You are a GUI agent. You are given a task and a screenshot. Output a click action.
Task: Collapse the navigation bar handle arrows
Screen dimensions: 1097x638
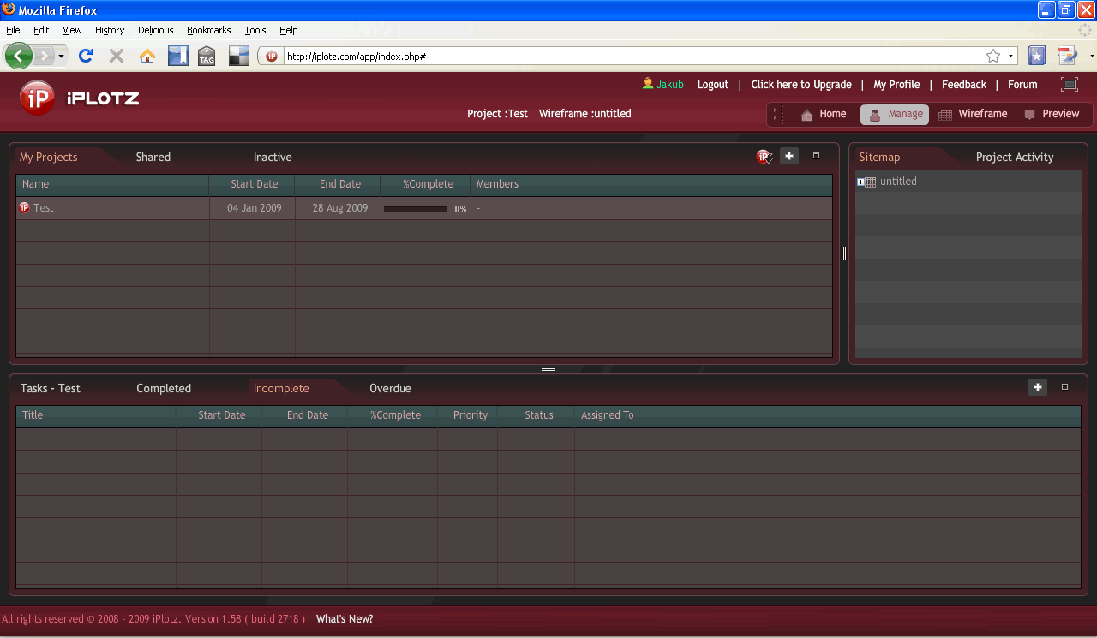pyautogui.click(x=775, y=114)
